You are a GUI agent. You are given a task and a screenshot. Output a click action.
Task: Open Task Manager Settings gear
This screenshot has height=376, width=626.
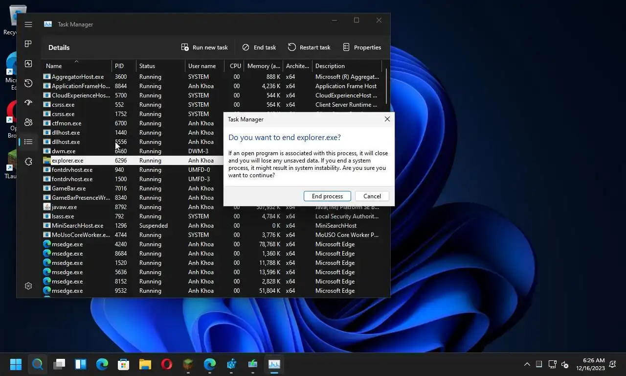pyautogui.click(x=28, y=286)
